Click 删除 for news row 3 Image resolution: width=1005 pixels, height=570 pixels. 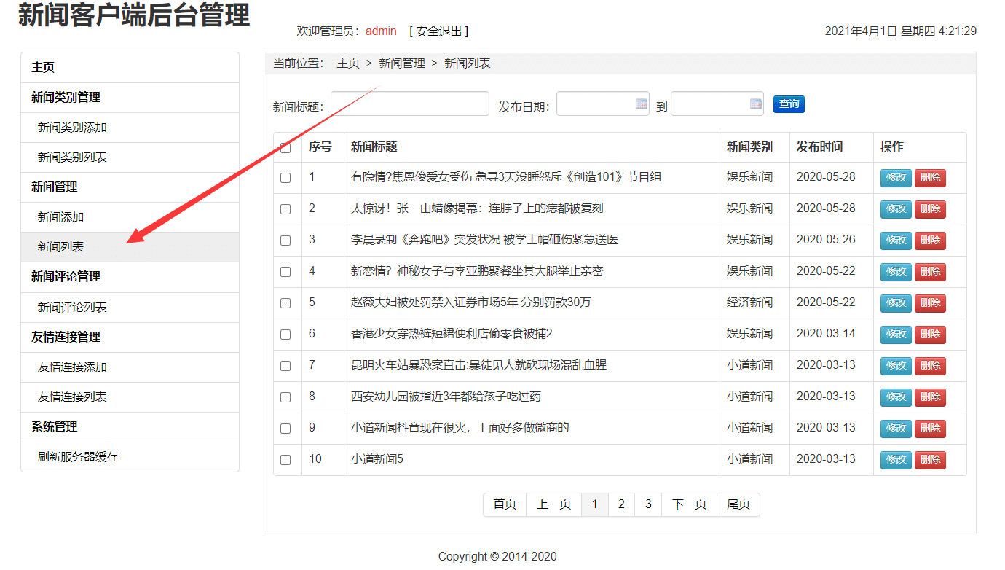point(930,241)
